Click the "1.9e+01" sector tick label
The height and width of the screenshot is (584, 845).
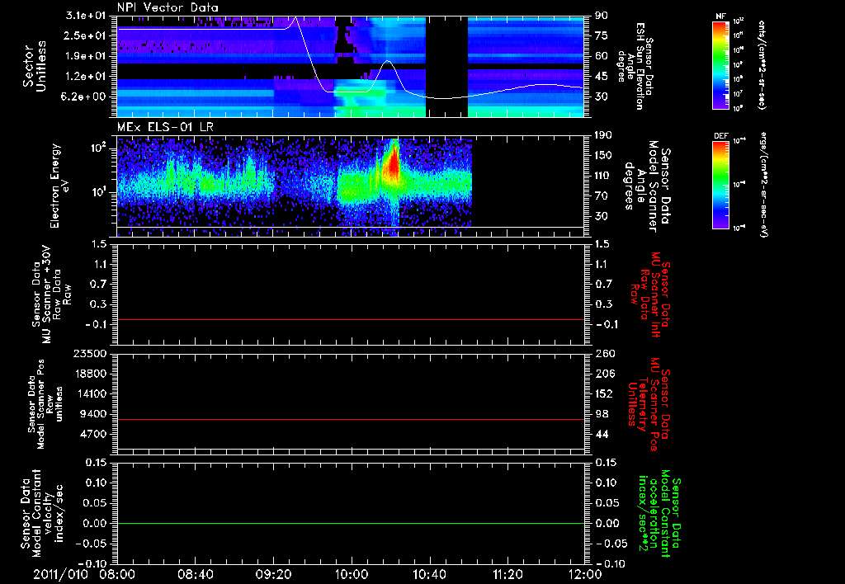(x=86, y=56)
